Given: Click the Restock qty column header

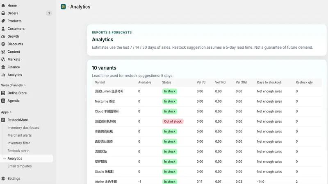Looking at the screenshot, I should 304,83.
